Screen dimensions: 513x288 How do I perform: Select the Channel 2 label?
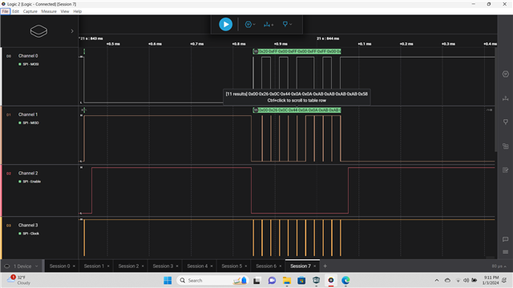28,173
